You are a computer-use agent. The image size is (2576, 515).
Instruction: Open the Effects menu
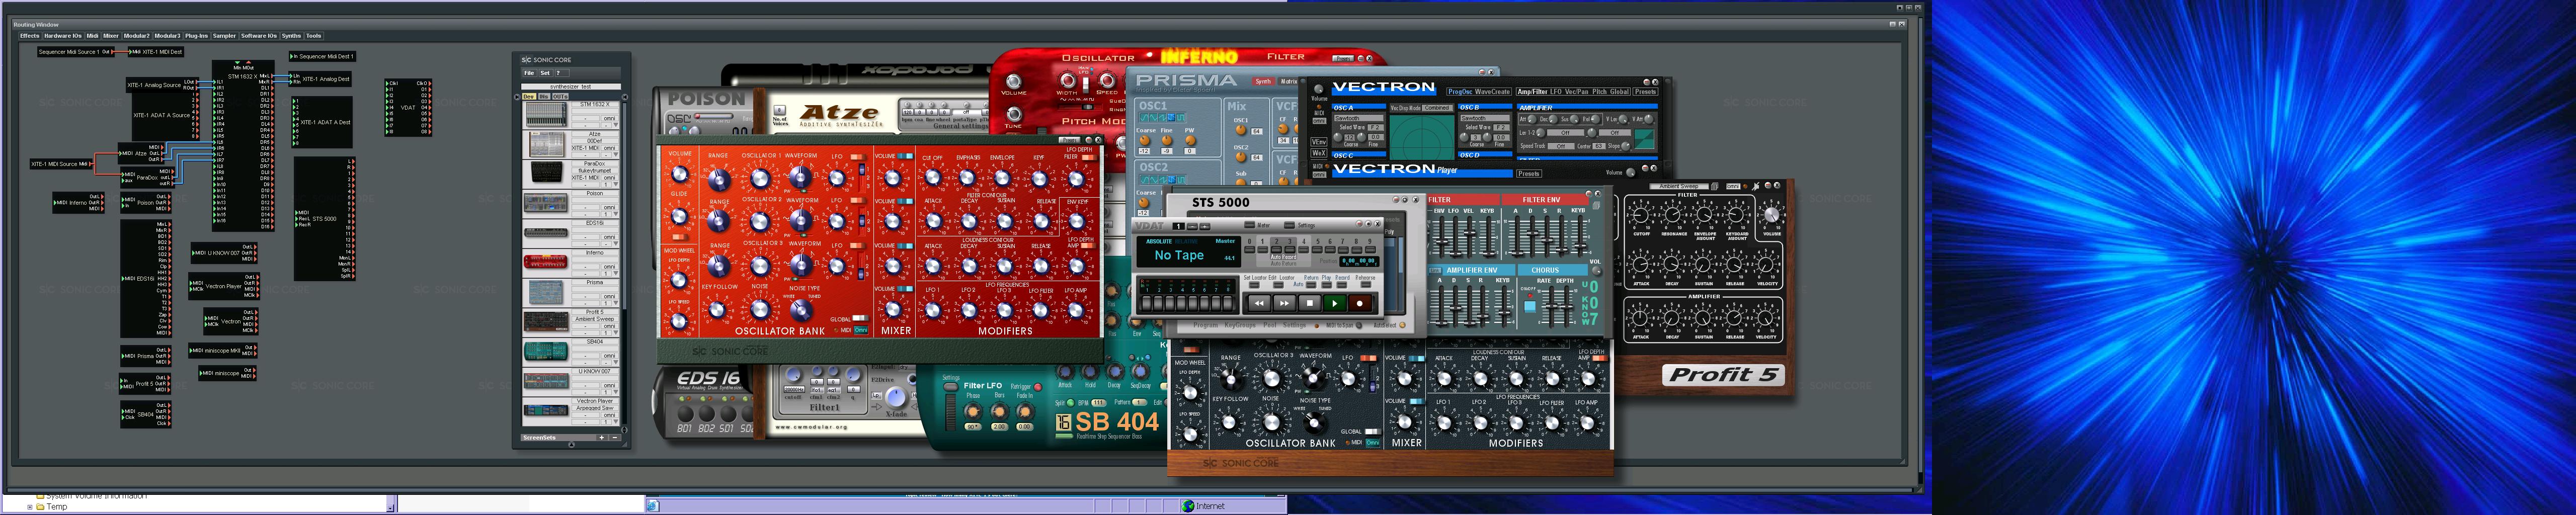[x=30, y=36]
